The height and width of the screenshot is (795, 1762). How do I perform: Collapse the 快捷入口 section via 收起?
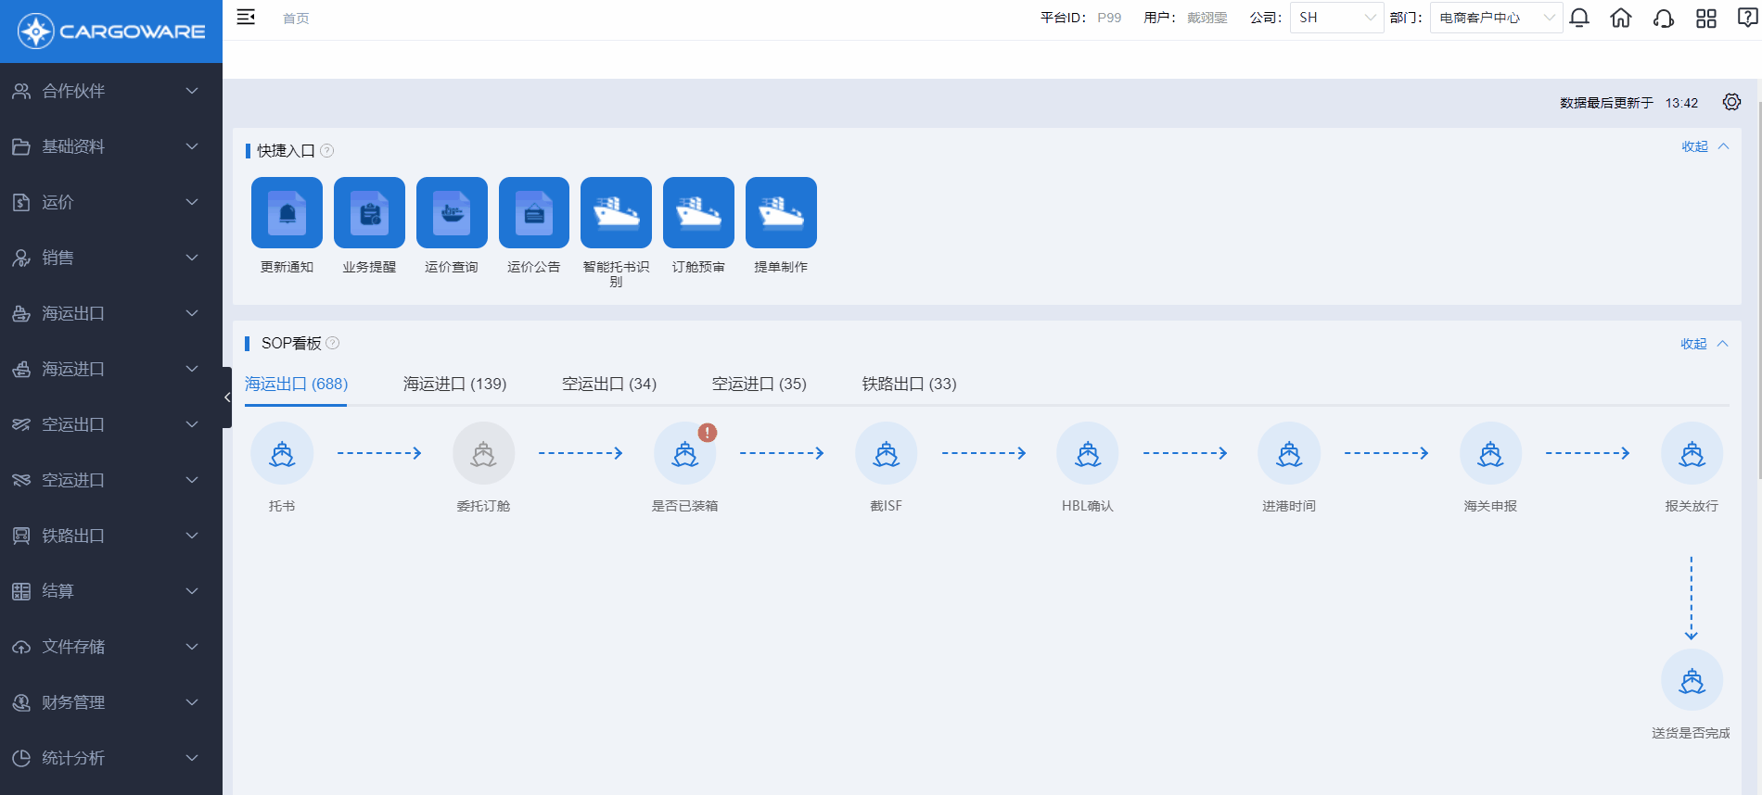tap(1705, 146)
